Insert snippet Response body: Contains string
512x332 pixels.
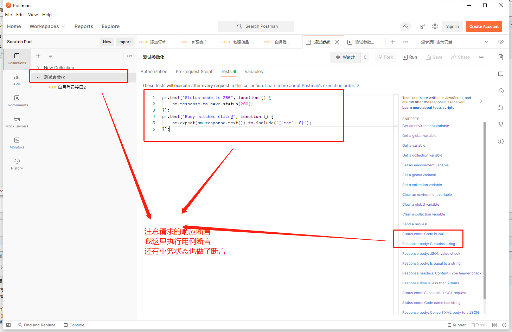429,244
